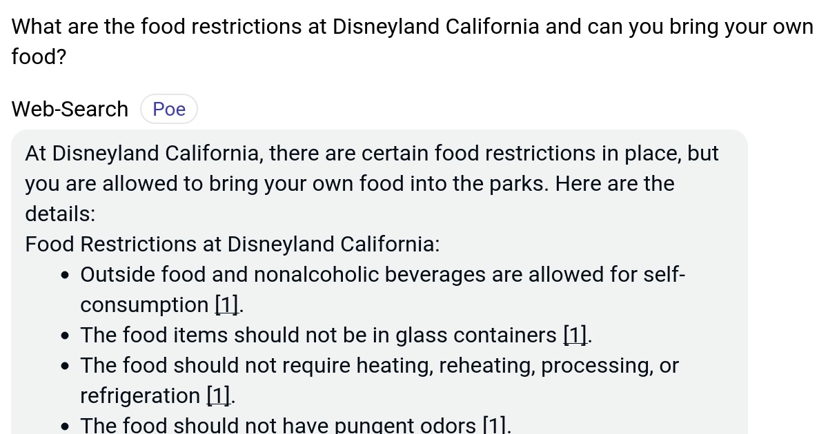Click the bullet about glass containers
The image size is (828, 434).
(x=336, y=335)
